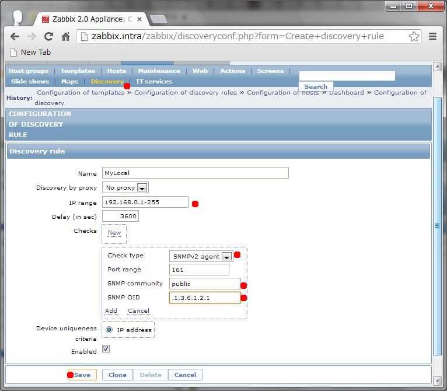
Task: Open the Chrome menu hamburger icon
Action: point(432,36)
